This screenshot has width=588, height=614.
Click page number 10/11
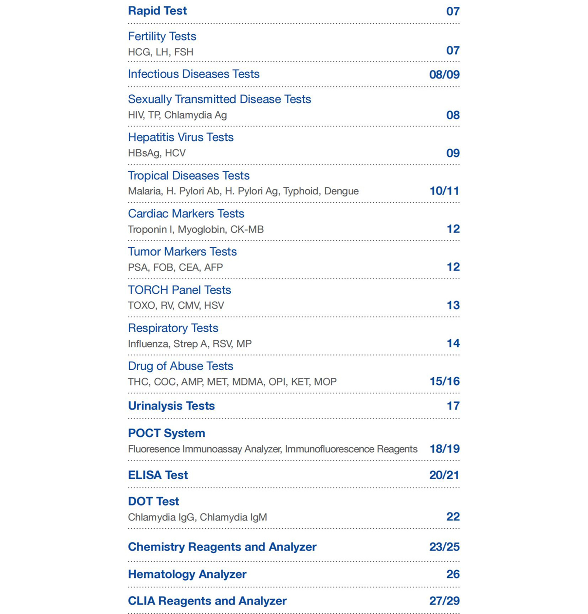point(444,191)
